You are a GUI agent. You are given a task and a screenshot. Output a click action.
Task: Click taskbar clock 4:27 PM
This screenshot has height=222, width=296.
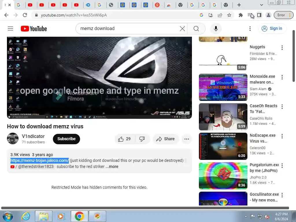click(281, 217)
